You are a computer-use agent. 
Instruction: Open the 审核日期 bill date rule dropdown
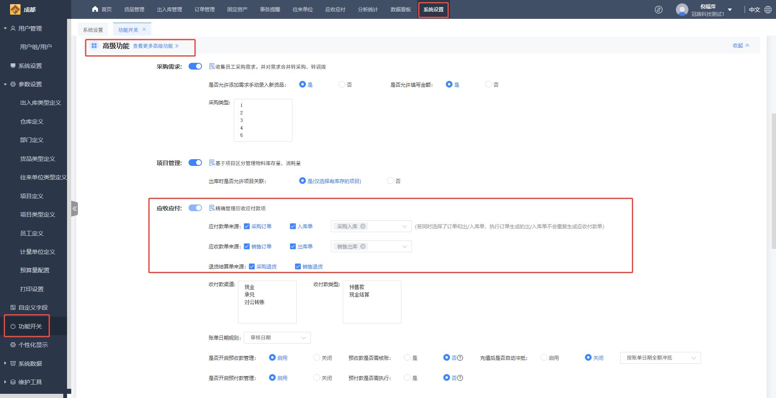[277, 338]
